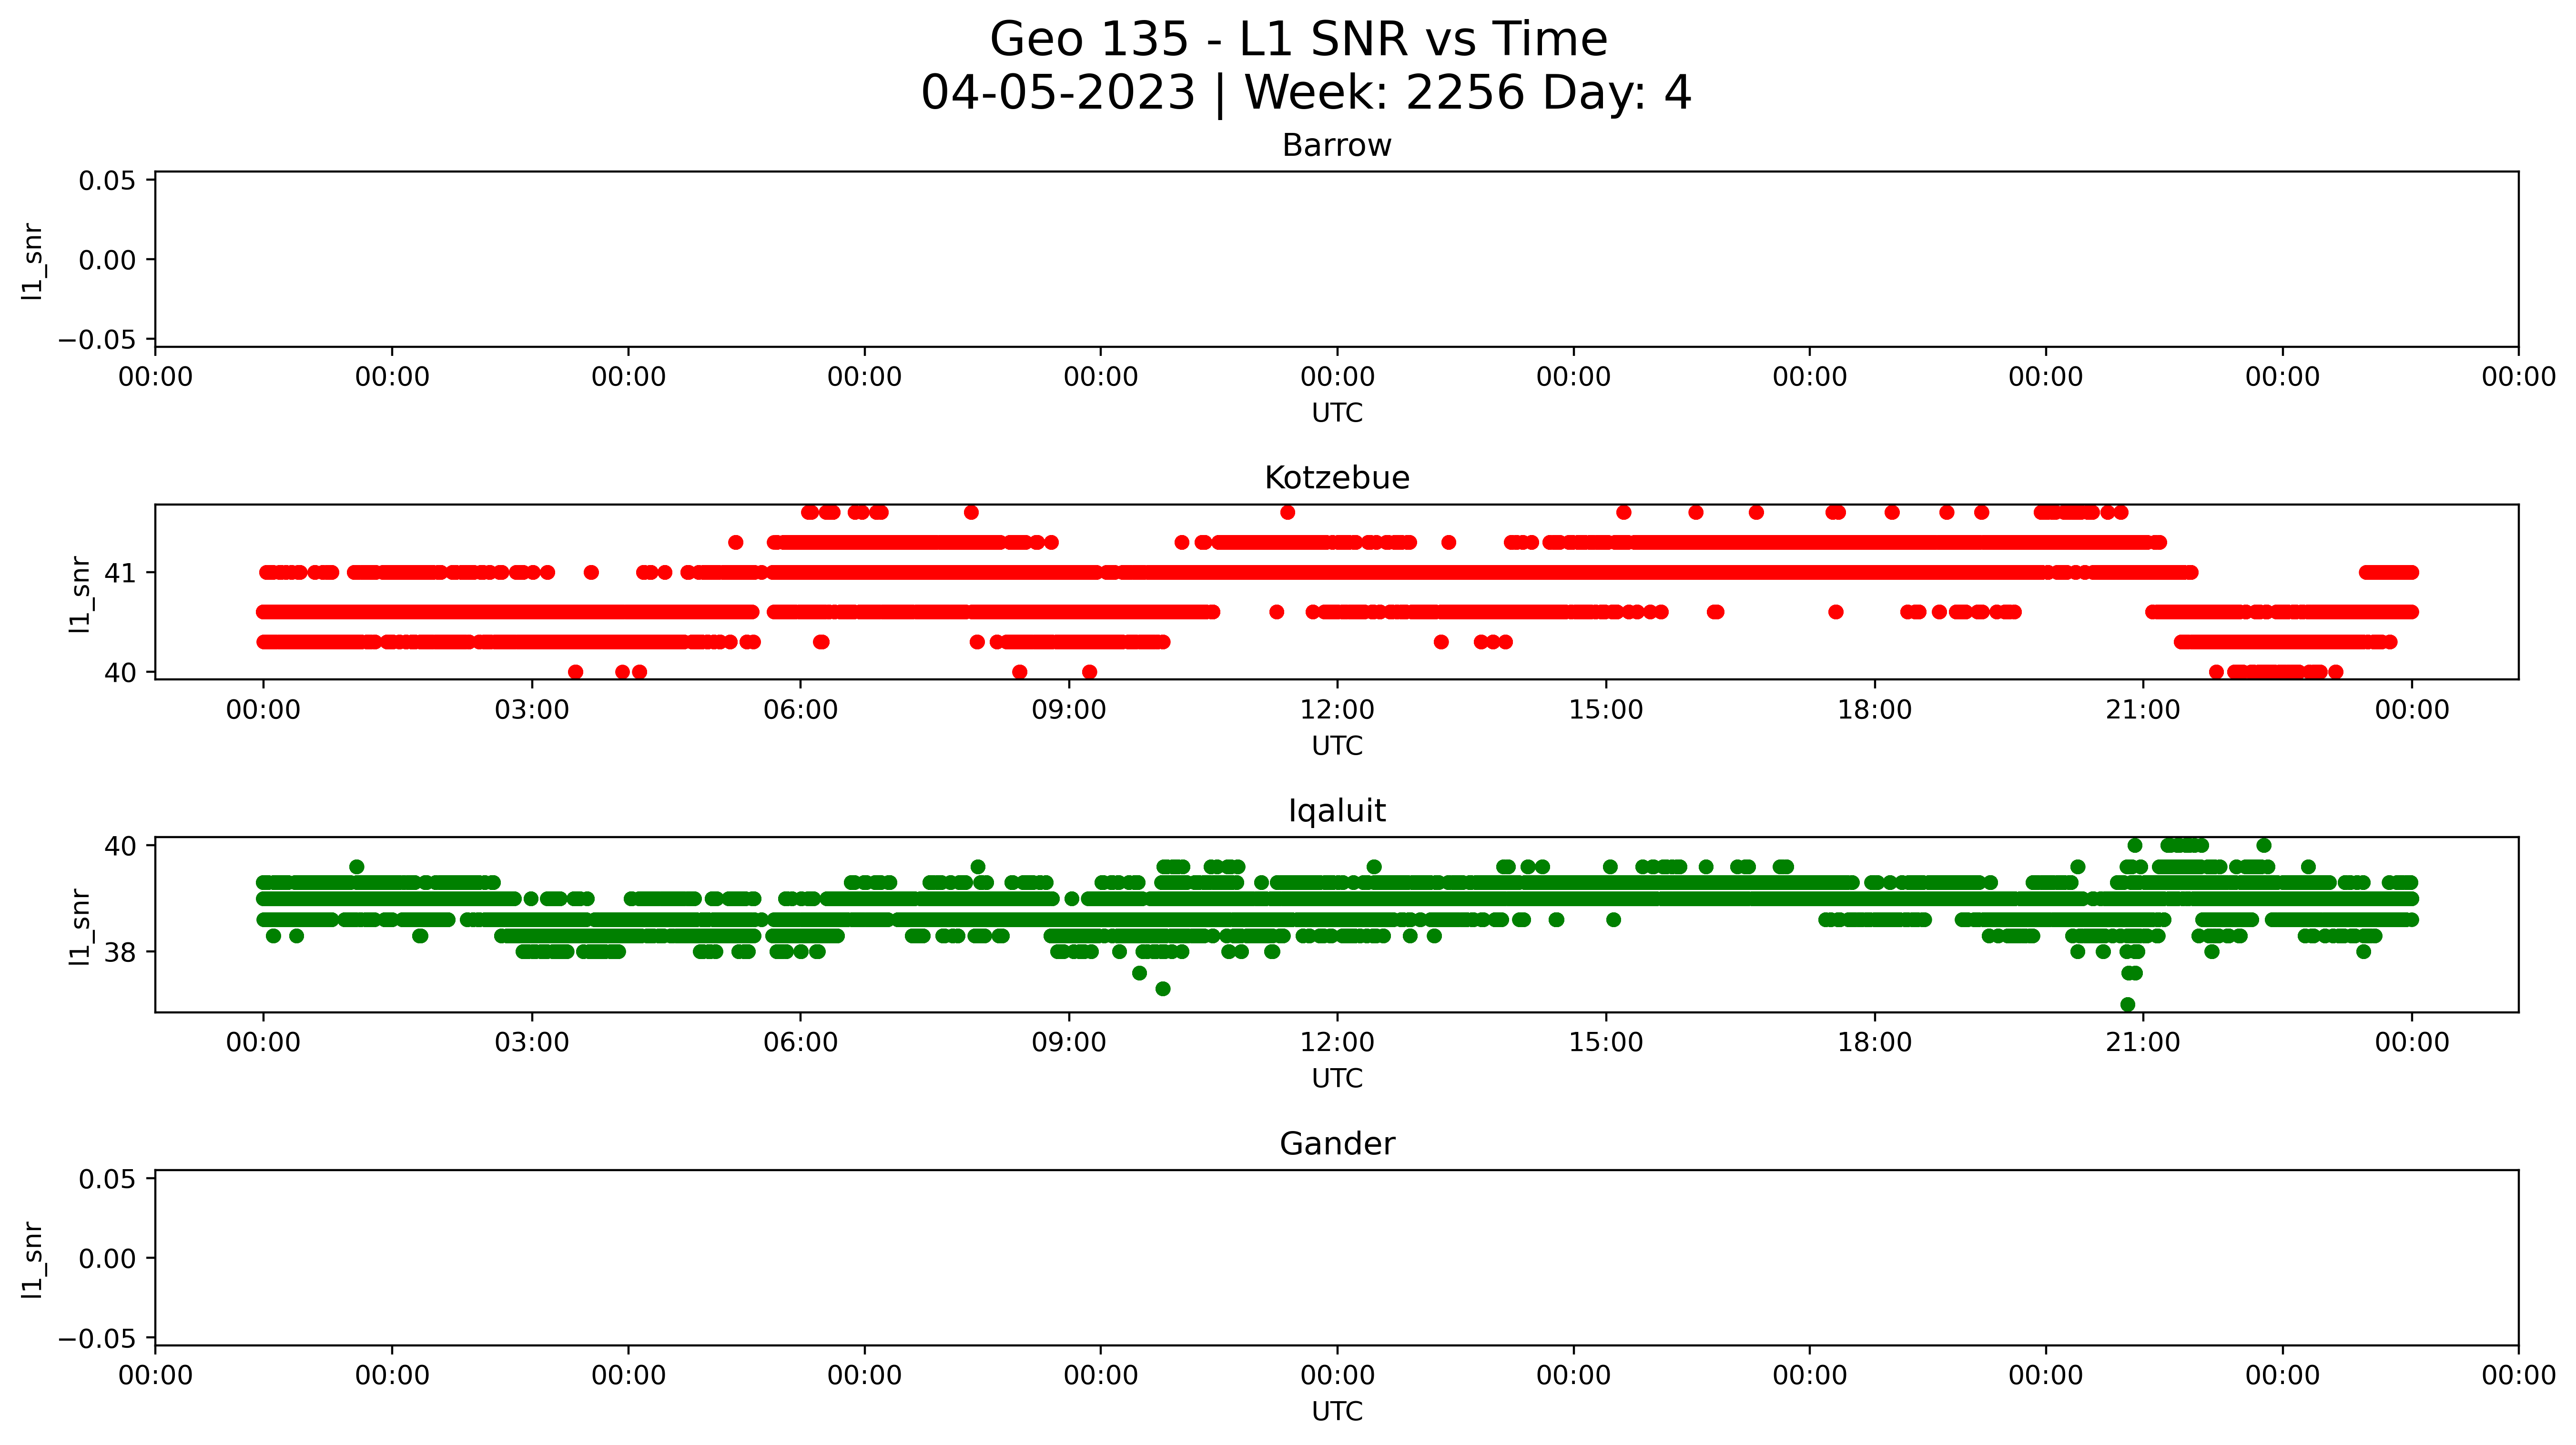Screen dimensions: 2576x1445
Task: Click the 15:00 tick label under Iqaluit
Action: [x=1605, y=1043]
